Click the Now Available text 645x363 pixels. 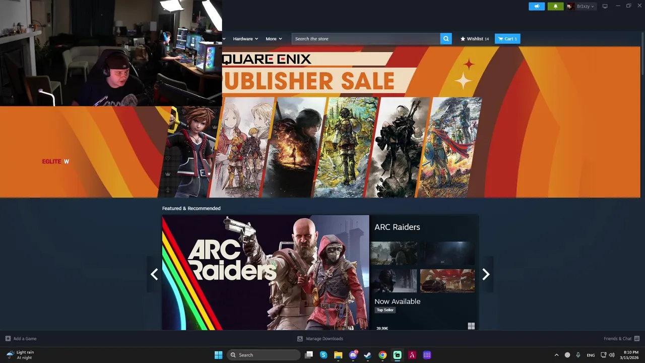pos(397,301)
